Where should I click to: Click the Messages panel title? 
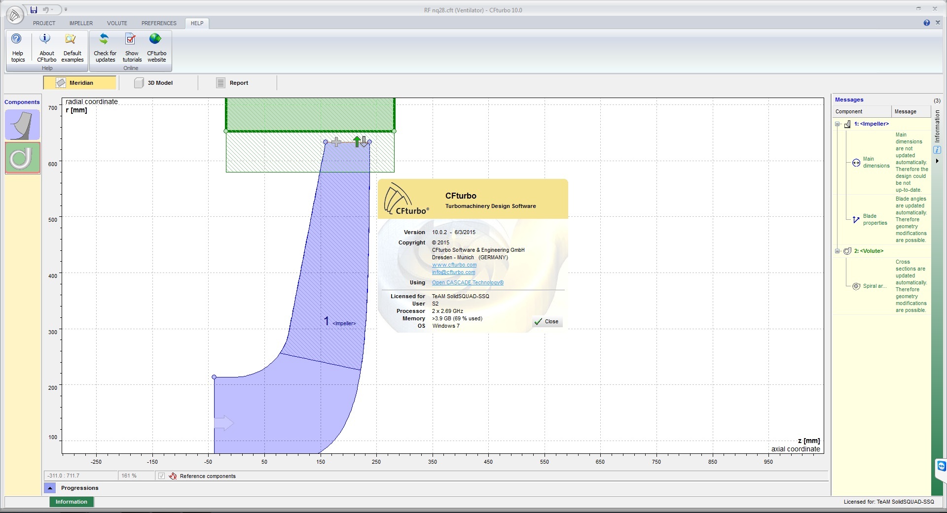click(849, 100)
